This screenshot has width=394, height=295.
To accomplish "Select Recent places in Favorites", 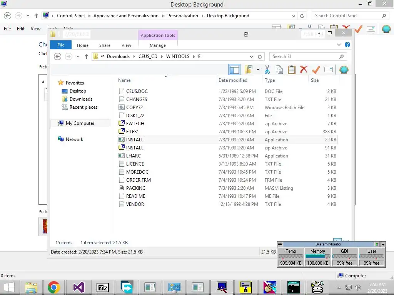I will coord(83,107).
